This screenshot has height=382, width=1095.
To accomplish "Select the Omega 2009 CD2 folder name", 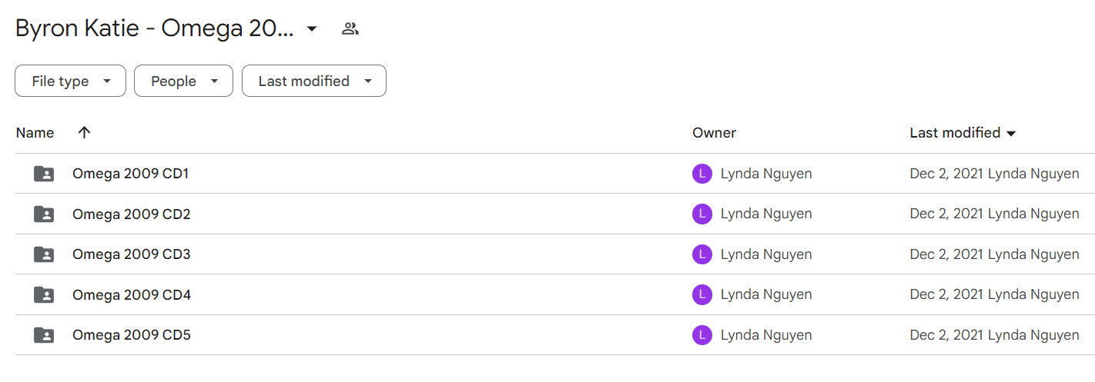I will (x=132, y=214).
